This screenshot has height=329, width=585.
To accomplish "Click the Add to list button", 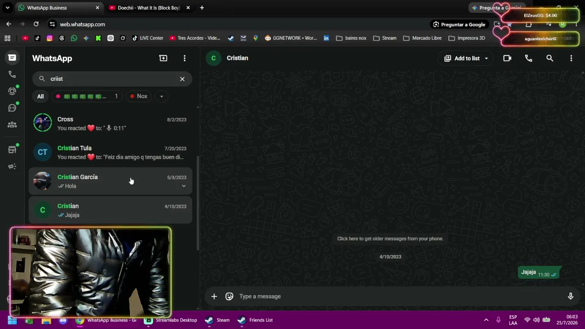I will [463, 58].
